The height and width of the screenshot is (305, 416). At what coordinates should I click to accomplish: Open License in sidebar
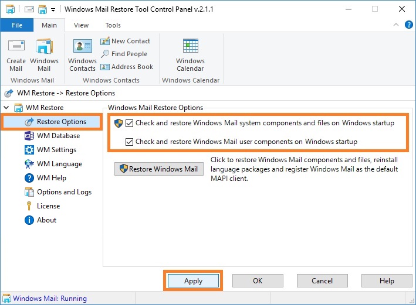[48, 206]
